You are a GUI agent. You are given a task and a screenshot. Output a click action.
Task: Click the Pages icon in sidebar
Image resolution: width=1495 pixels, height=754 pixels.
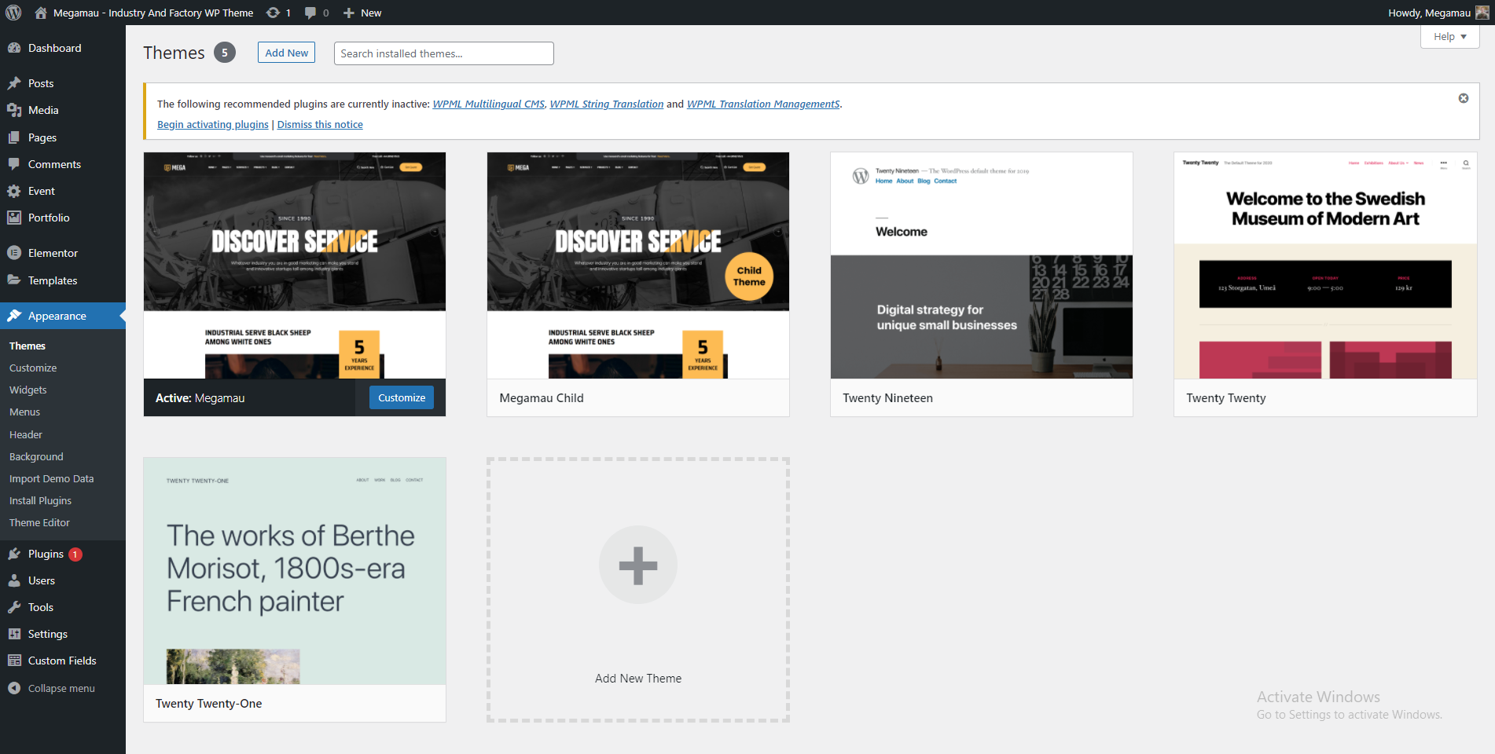coord(14,137)
